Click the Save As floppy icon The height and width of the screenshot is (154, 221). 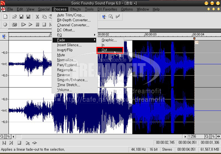point(28,17)
